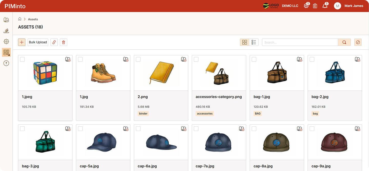Viewport: 369px width, 171px height.
Task: Select the grid view layout toggle
Action: 244,42
